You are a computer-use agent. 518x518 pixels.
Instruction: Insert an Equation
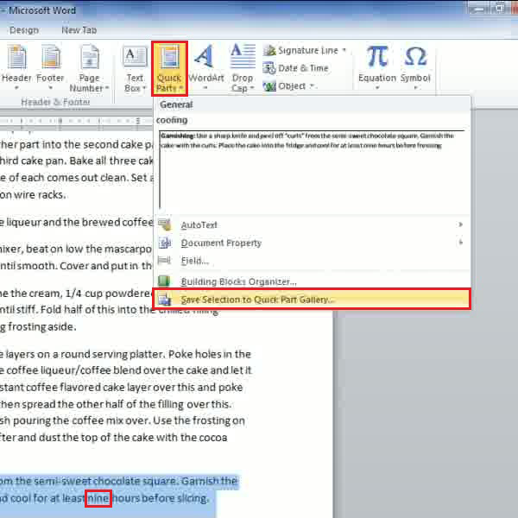tap(377, 67)
